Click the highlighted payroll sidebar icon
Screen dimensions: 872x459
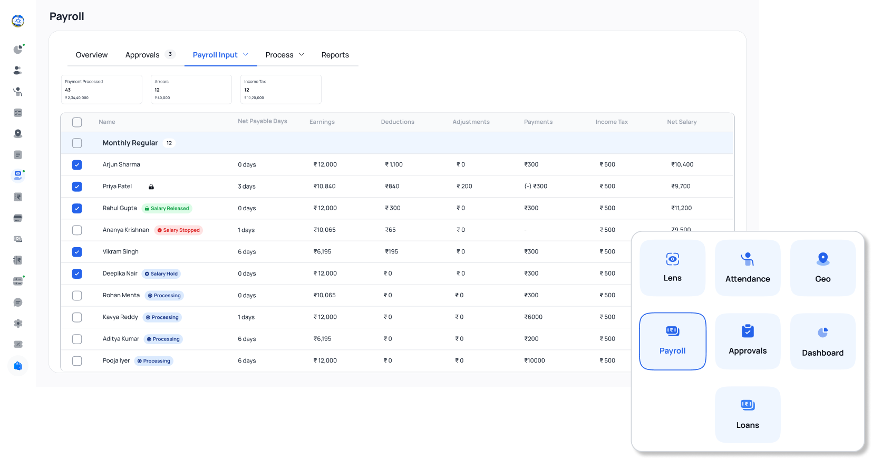(18, 175)
